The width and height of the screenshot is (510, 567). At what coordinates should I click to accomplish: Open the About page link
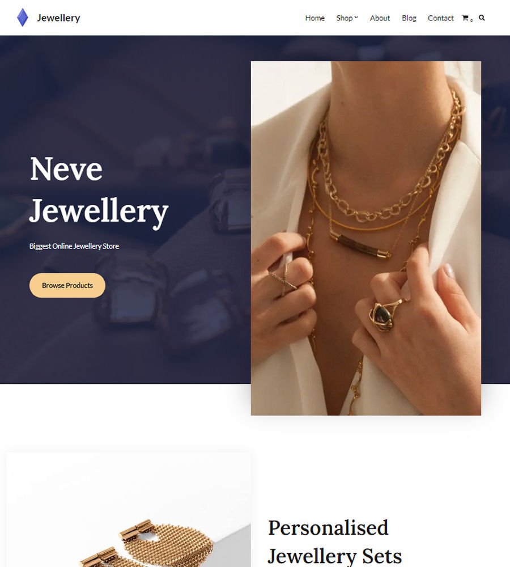click(380, 18)
